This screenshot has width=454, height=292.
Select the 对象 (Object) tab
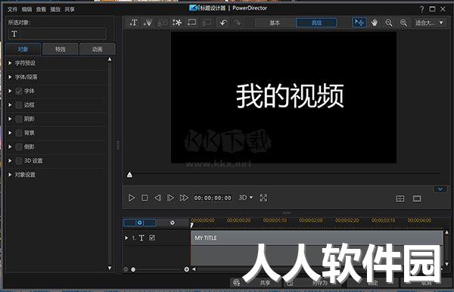click(x=23, y=49)
